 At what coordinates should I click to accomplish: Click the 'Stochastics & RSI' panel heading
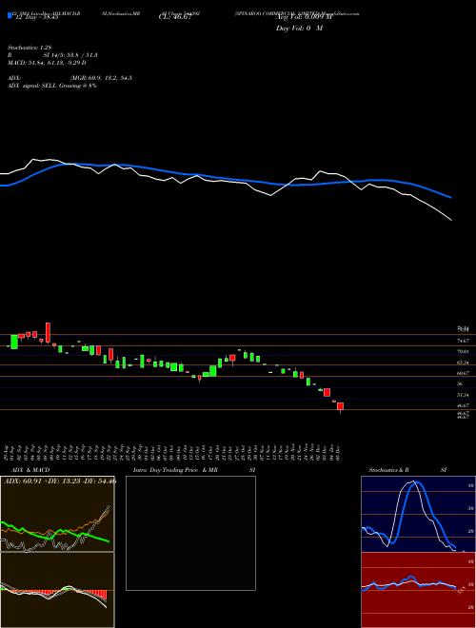point(407,470)
